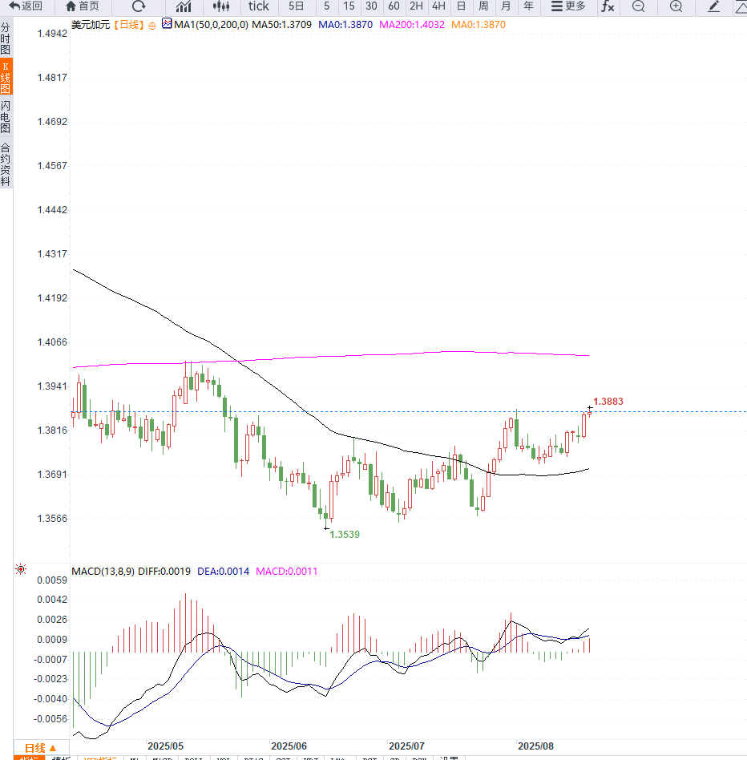This screenshot has height=760, width=747.
Task: Click the tick timeframe button
Action: coord(258,6)
